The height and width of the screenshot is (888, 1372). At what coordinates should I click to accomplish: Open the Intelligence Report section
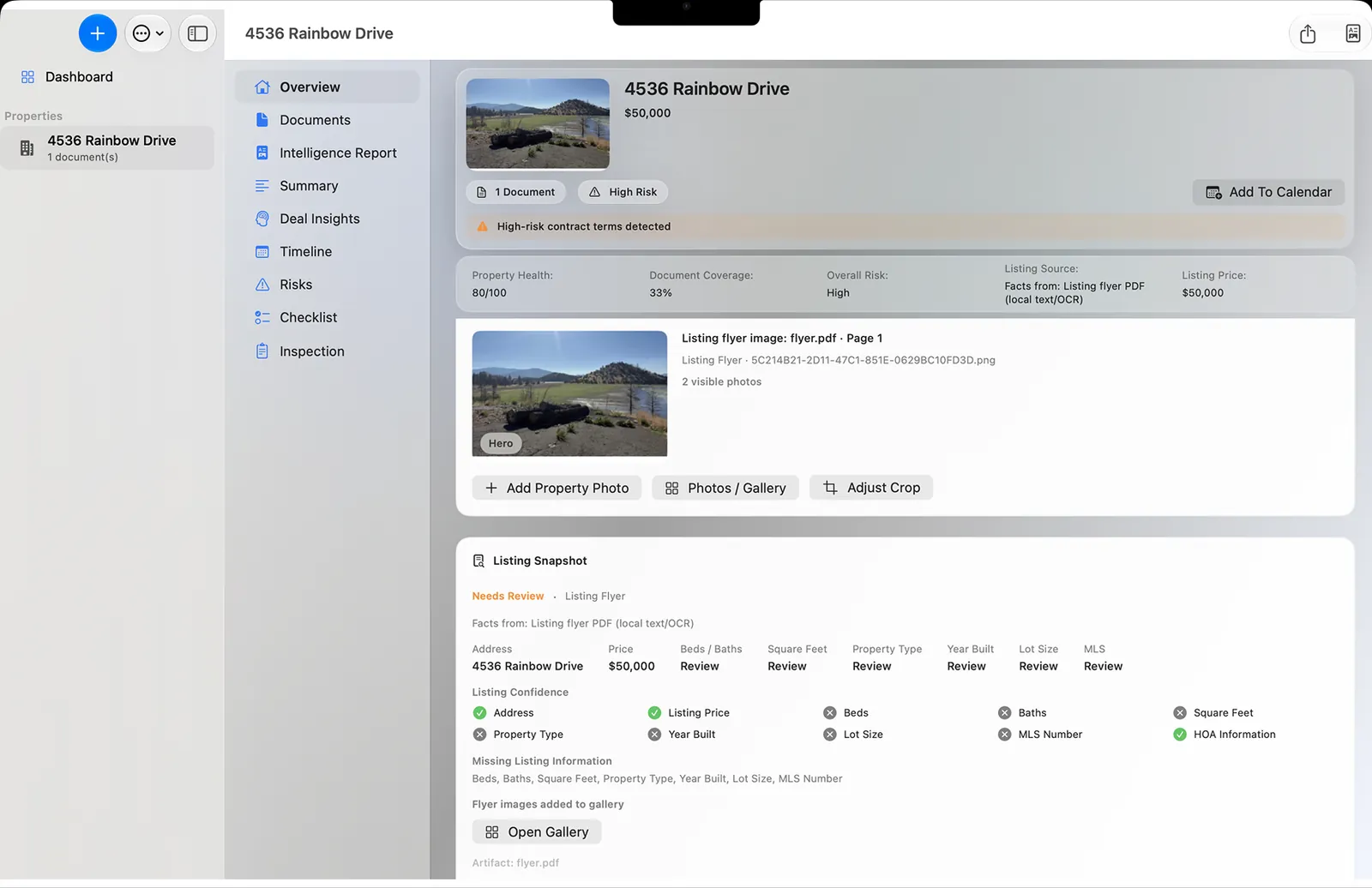coord(327,153)
